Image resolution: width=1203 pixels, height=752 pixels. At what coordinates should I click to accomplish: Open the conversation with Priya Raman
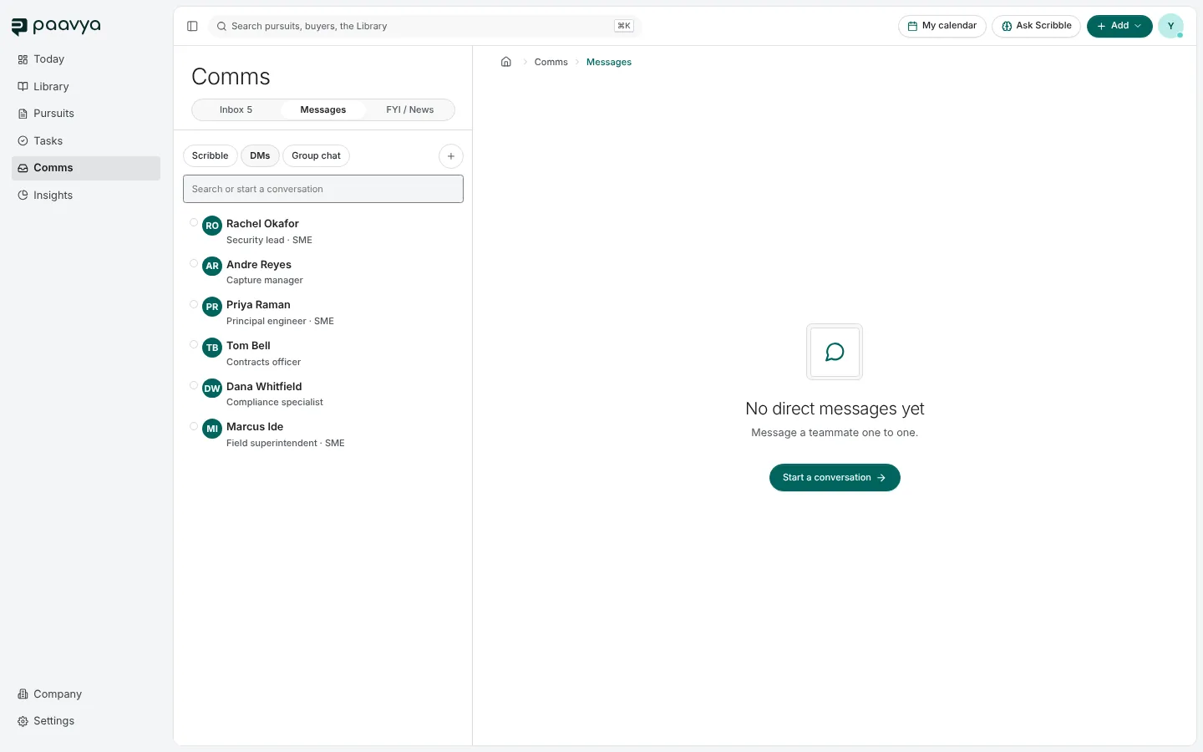click(x=323, y=312)
